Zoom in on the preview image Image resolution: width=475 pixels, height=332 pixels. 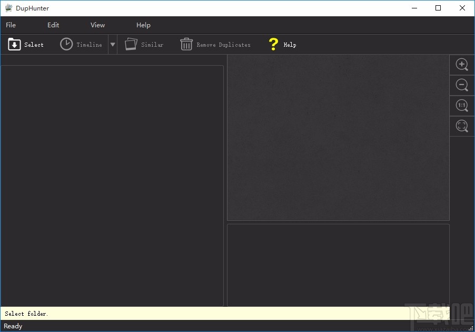(462, 65)
